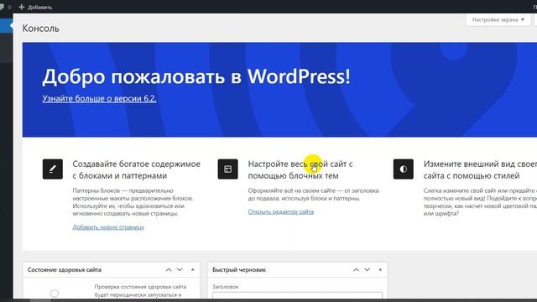Click heading Создавайте богатое содержимое с блоками
Image resolution: width=537 pixels, height=302 pixels.
[136, 169]
